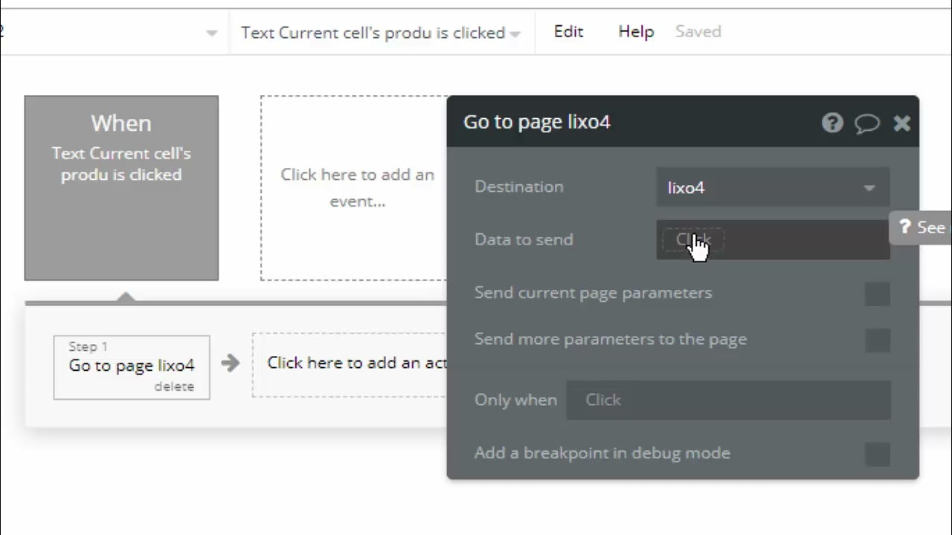This screenshot has width=952, height=535.
Task: Click the arrow after Step 1
Action: [231, 363]
